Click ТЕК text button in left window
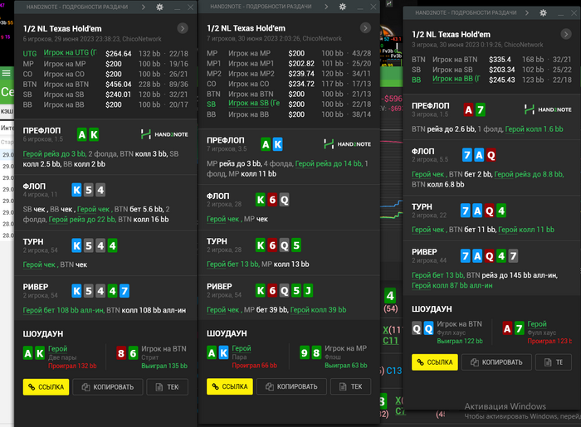Viewport: 581px width, 427px height. [x=168, y=387]
